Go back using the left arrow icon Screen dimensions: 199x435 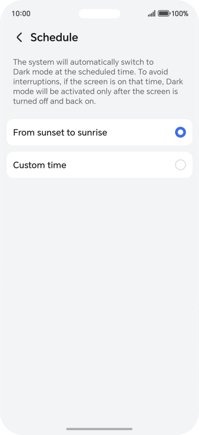[x=19, y=37]
